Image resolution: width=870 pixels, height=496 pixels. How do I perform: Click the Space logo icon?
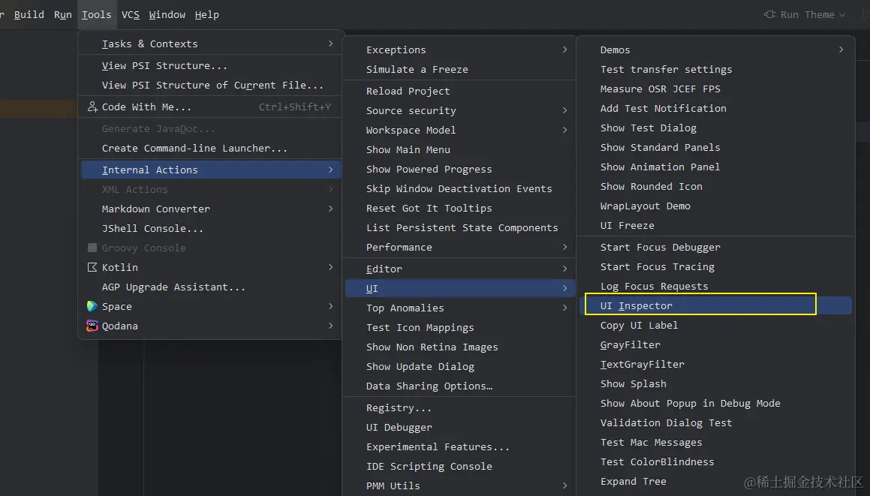pyautogui.click(x=92, y=306)
